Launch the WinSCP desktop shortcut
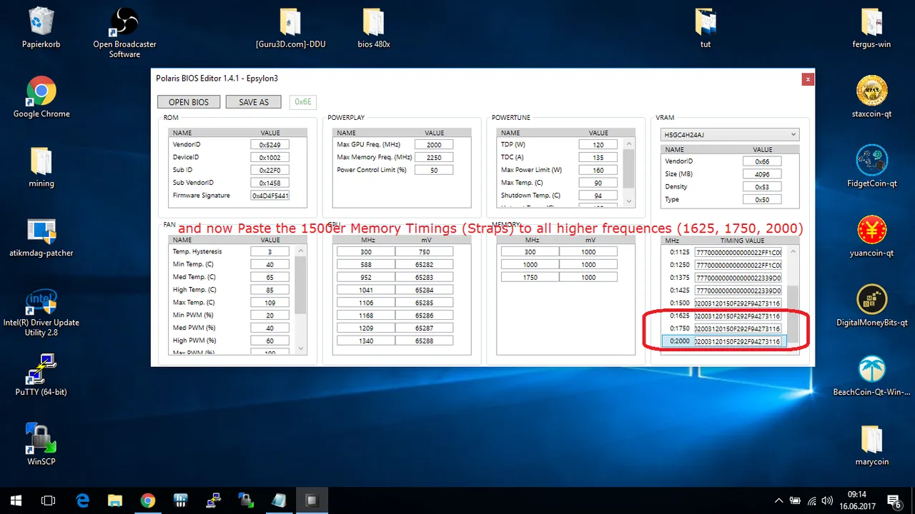 coord(41,444)
